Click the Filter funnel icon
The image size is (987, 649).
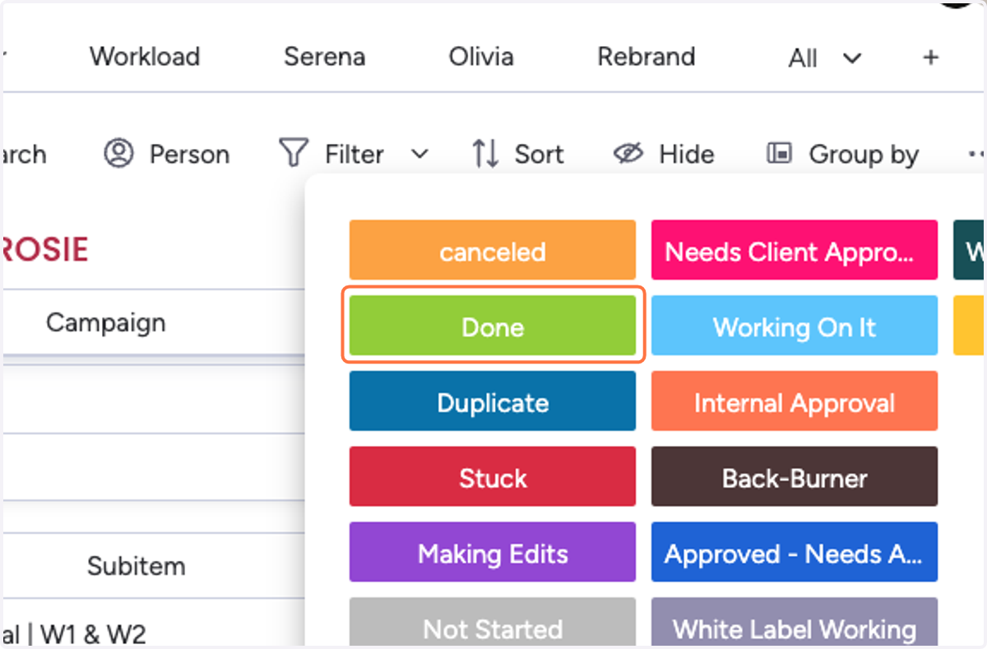pos(294,154)
